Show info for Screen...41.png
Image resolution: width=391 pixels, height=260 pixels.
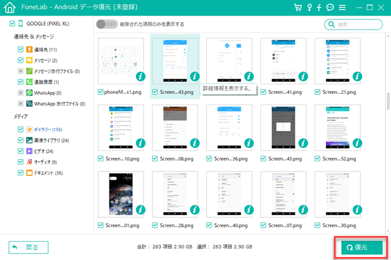click(303, 76)
